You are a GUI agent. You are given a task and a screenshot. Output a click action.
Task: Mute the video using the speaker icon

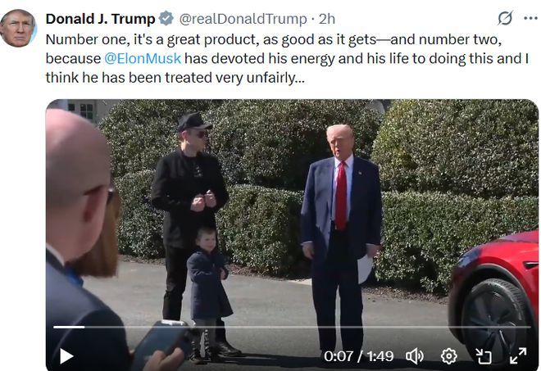[415, 355]
